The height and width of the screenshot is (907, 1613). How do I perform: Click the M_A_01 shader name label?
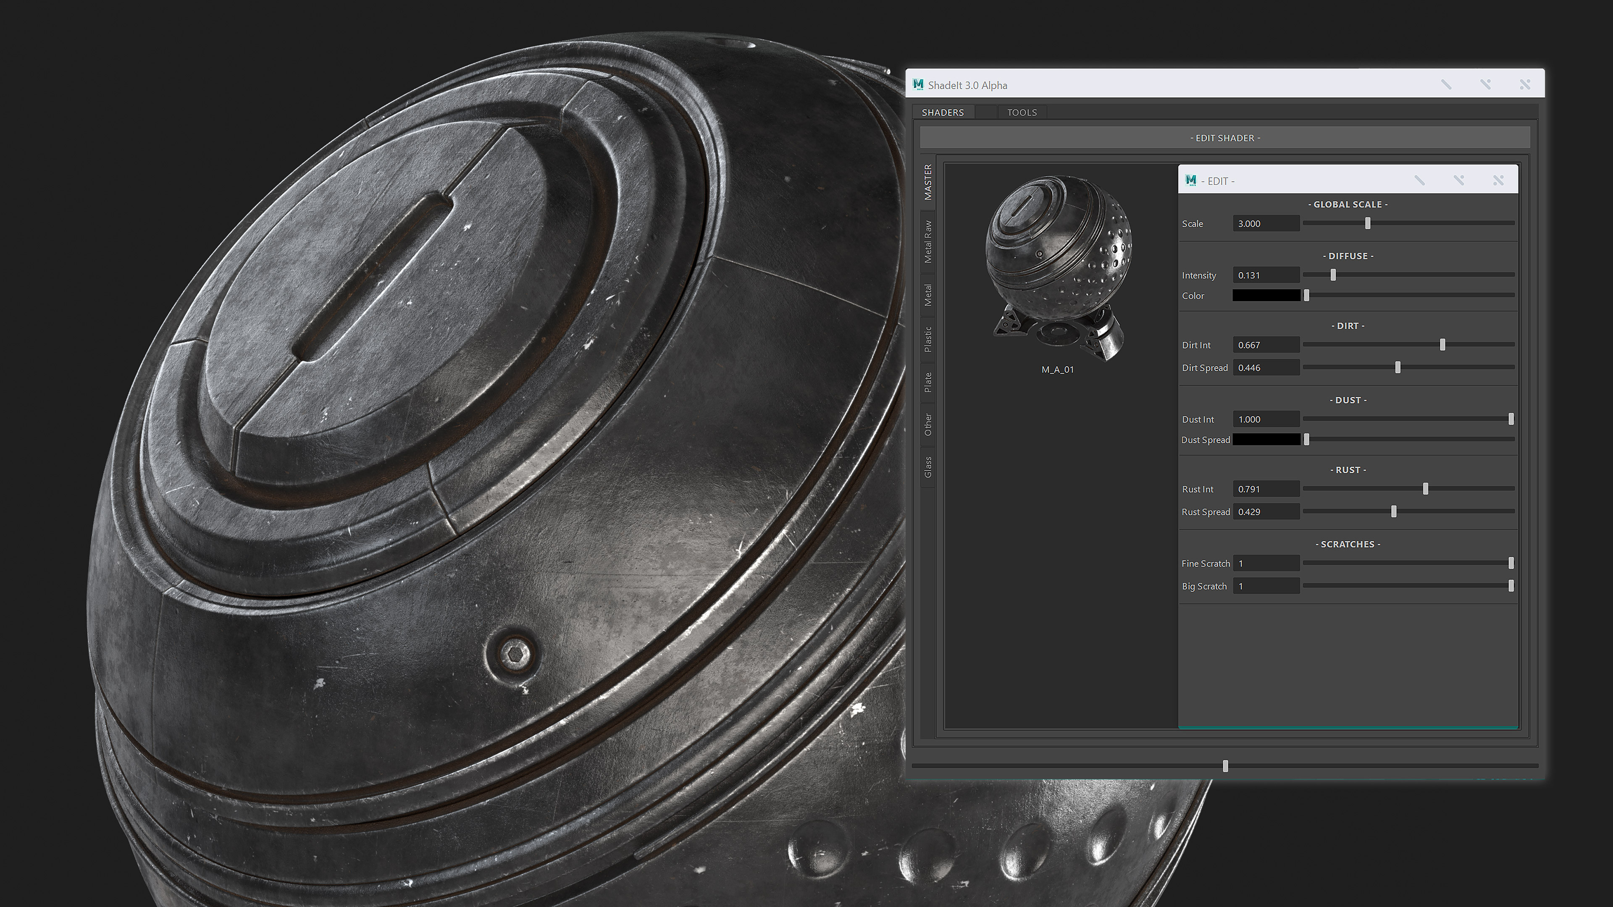(x=1058, y=370)
